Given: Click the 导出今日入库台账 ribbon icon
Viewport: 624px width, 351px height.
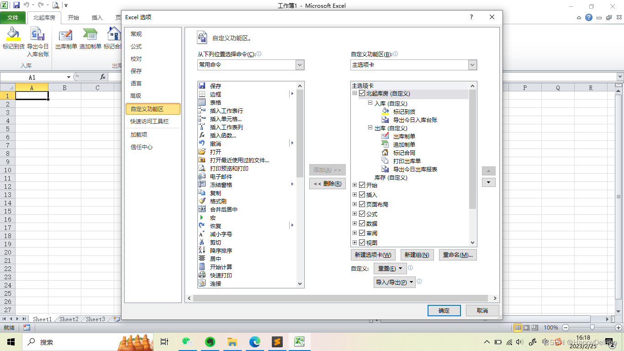Looking at the screenshot, I should tap(37, 42).
